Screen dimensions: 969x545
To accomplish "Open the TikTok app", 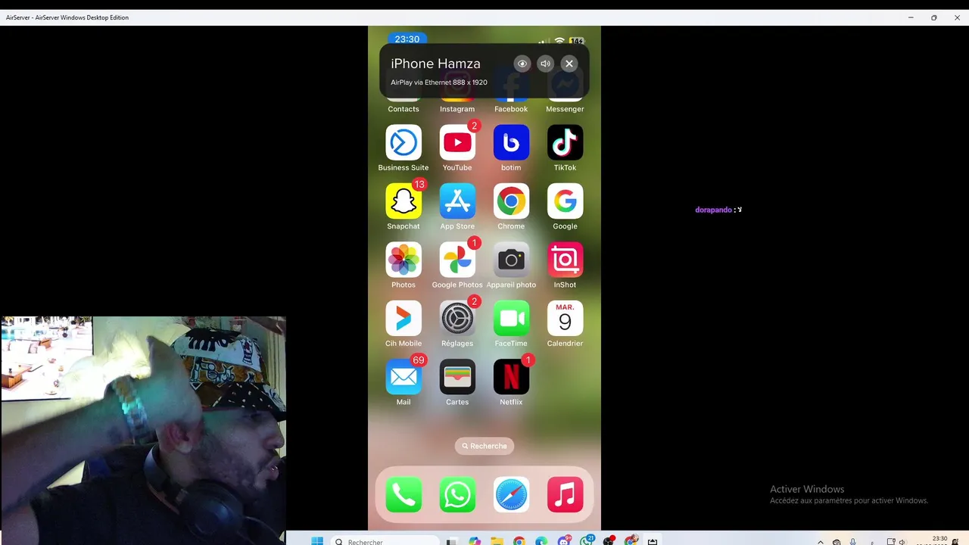I will (565, 143).
